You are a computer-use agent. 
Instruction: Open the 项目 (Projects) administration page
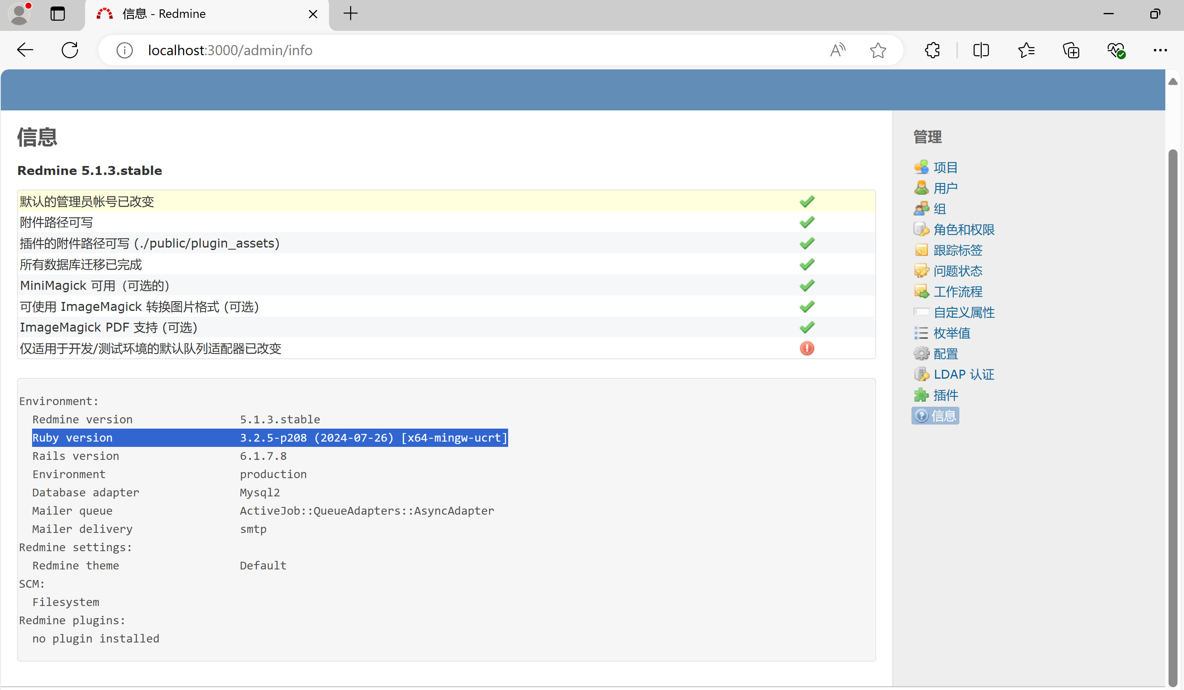(x=946, y=167)
